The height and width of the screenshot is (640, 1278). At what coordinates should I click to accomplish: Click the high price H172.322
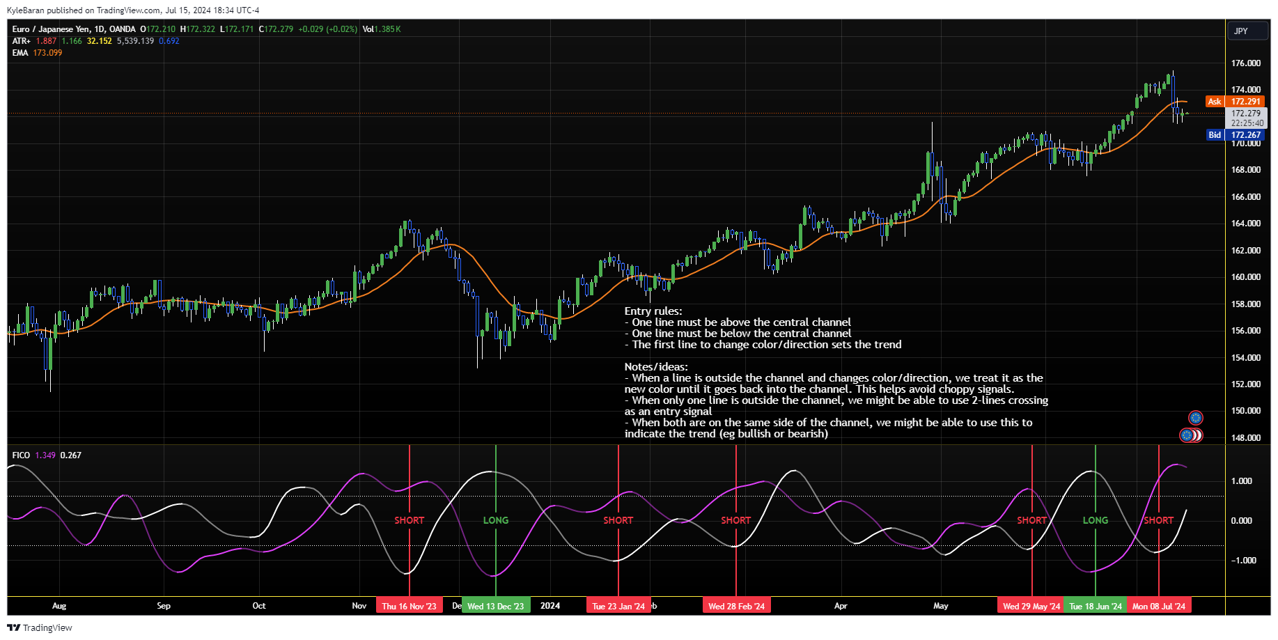click(x=198, y=29)
